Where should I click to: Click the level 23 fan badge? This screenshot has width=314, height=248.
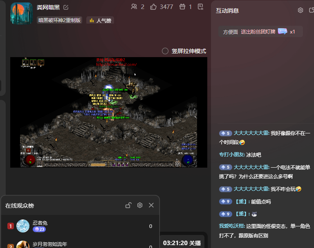tap(39, 229)
